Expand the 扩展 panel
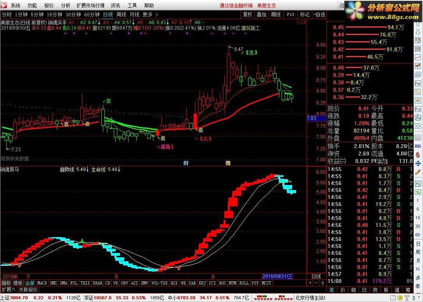This screenshot has width=423, height=302. [x=9, y=290]
